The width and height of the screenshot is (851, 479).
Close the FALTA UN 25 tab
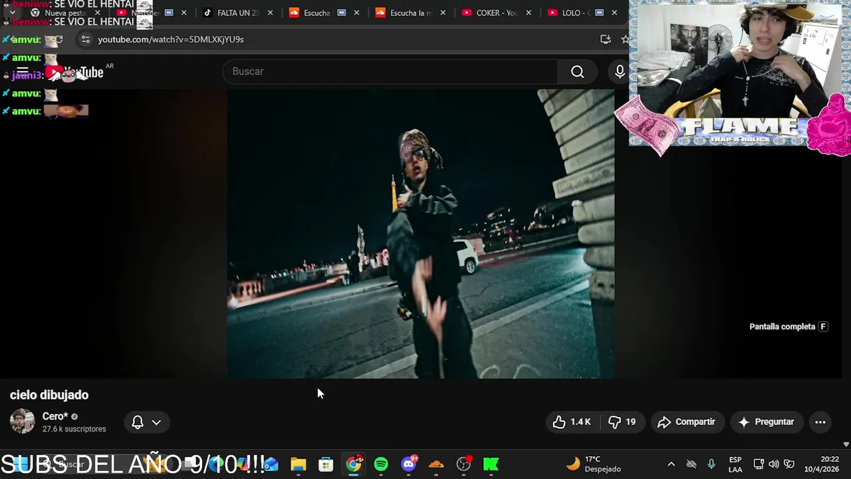(270, 13)
